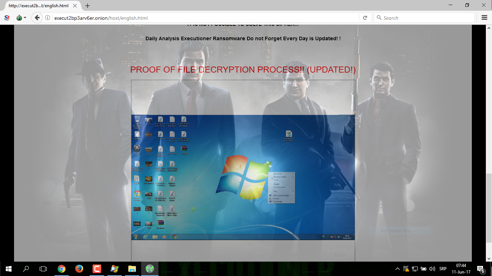
Task: Click the scrollbar up arrow
Action: tap(489, 28)
